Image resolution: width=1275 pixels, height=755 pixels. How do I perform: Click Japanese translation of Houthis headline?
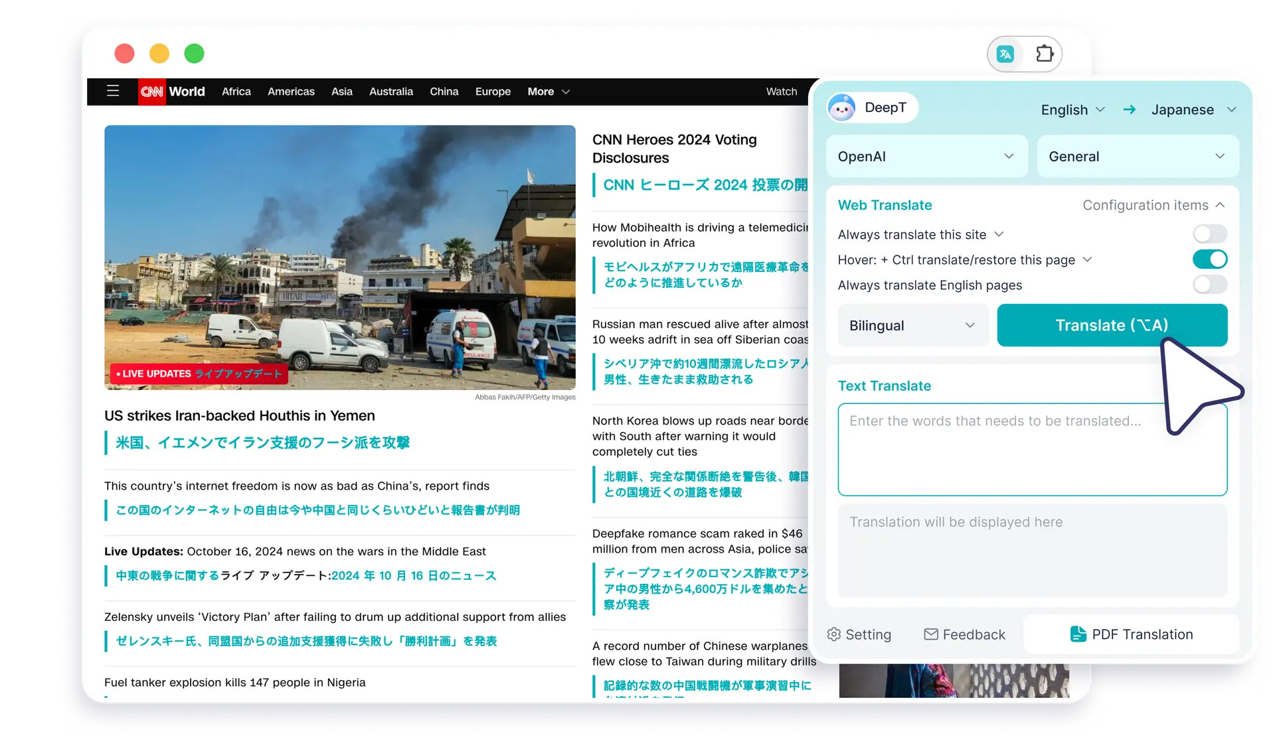pyautogui.click(x=263, y=443)
